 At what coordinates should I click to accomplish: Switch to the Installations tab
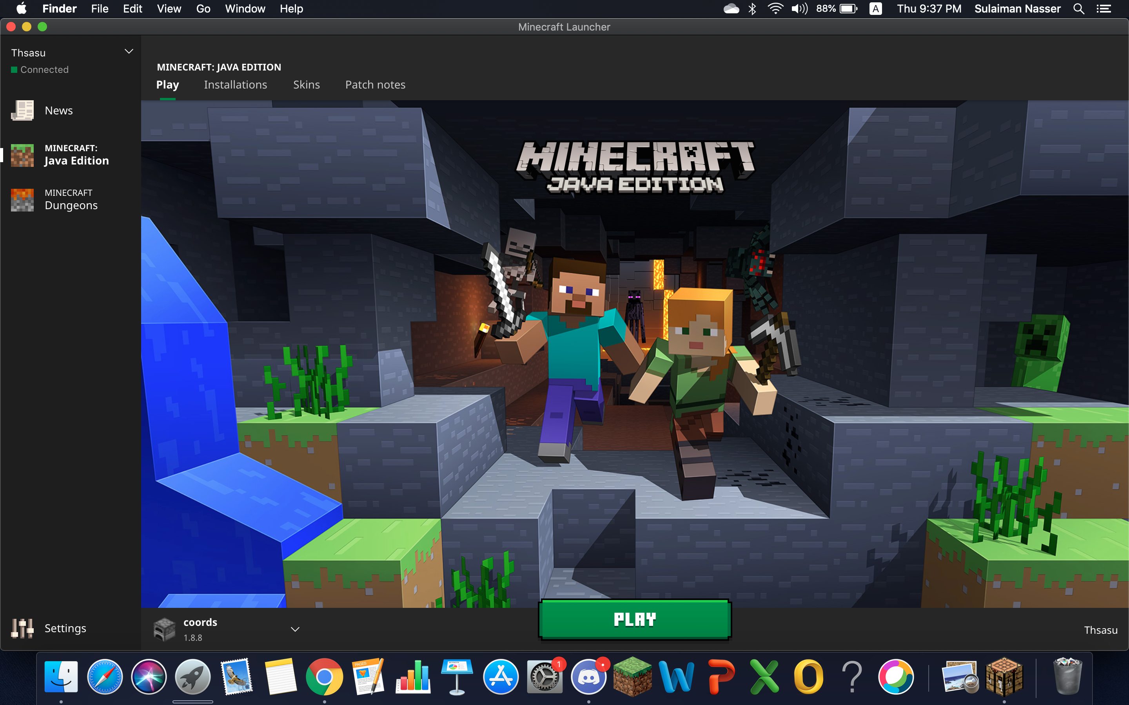click(x=235, y=85)
